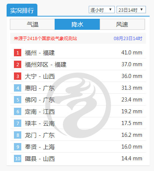Open the 23日14时 time dropdown
This screenshot has width=154, height=171.
tap(131, 10)
